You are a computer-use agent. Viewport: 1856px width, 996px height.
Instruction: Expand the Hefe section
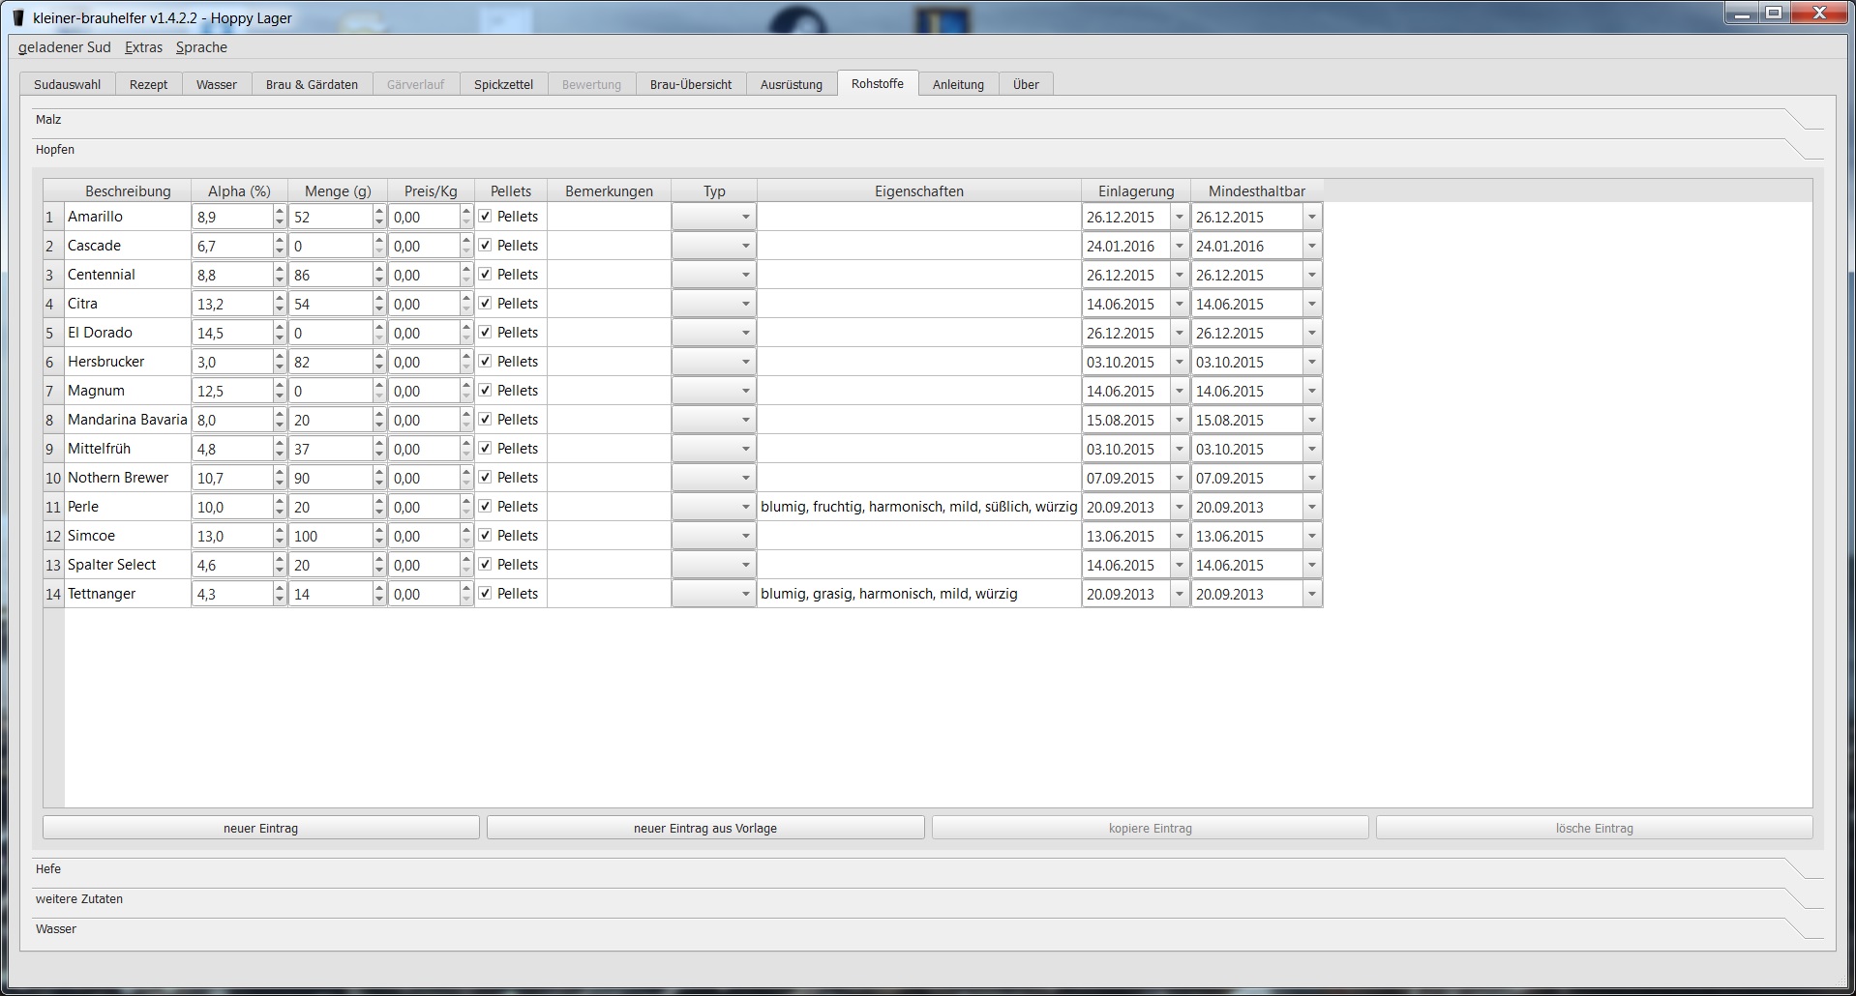point(48,869)
